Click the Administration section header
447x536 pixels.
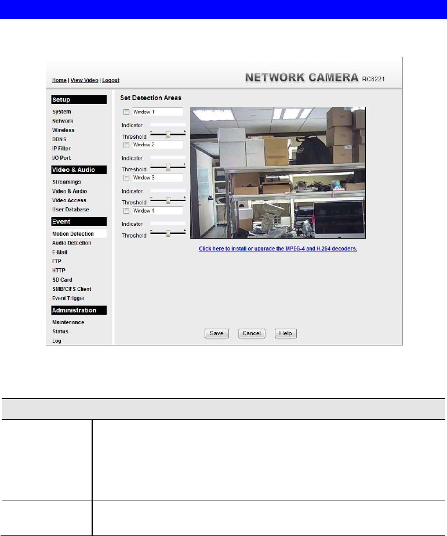point(79,310)
